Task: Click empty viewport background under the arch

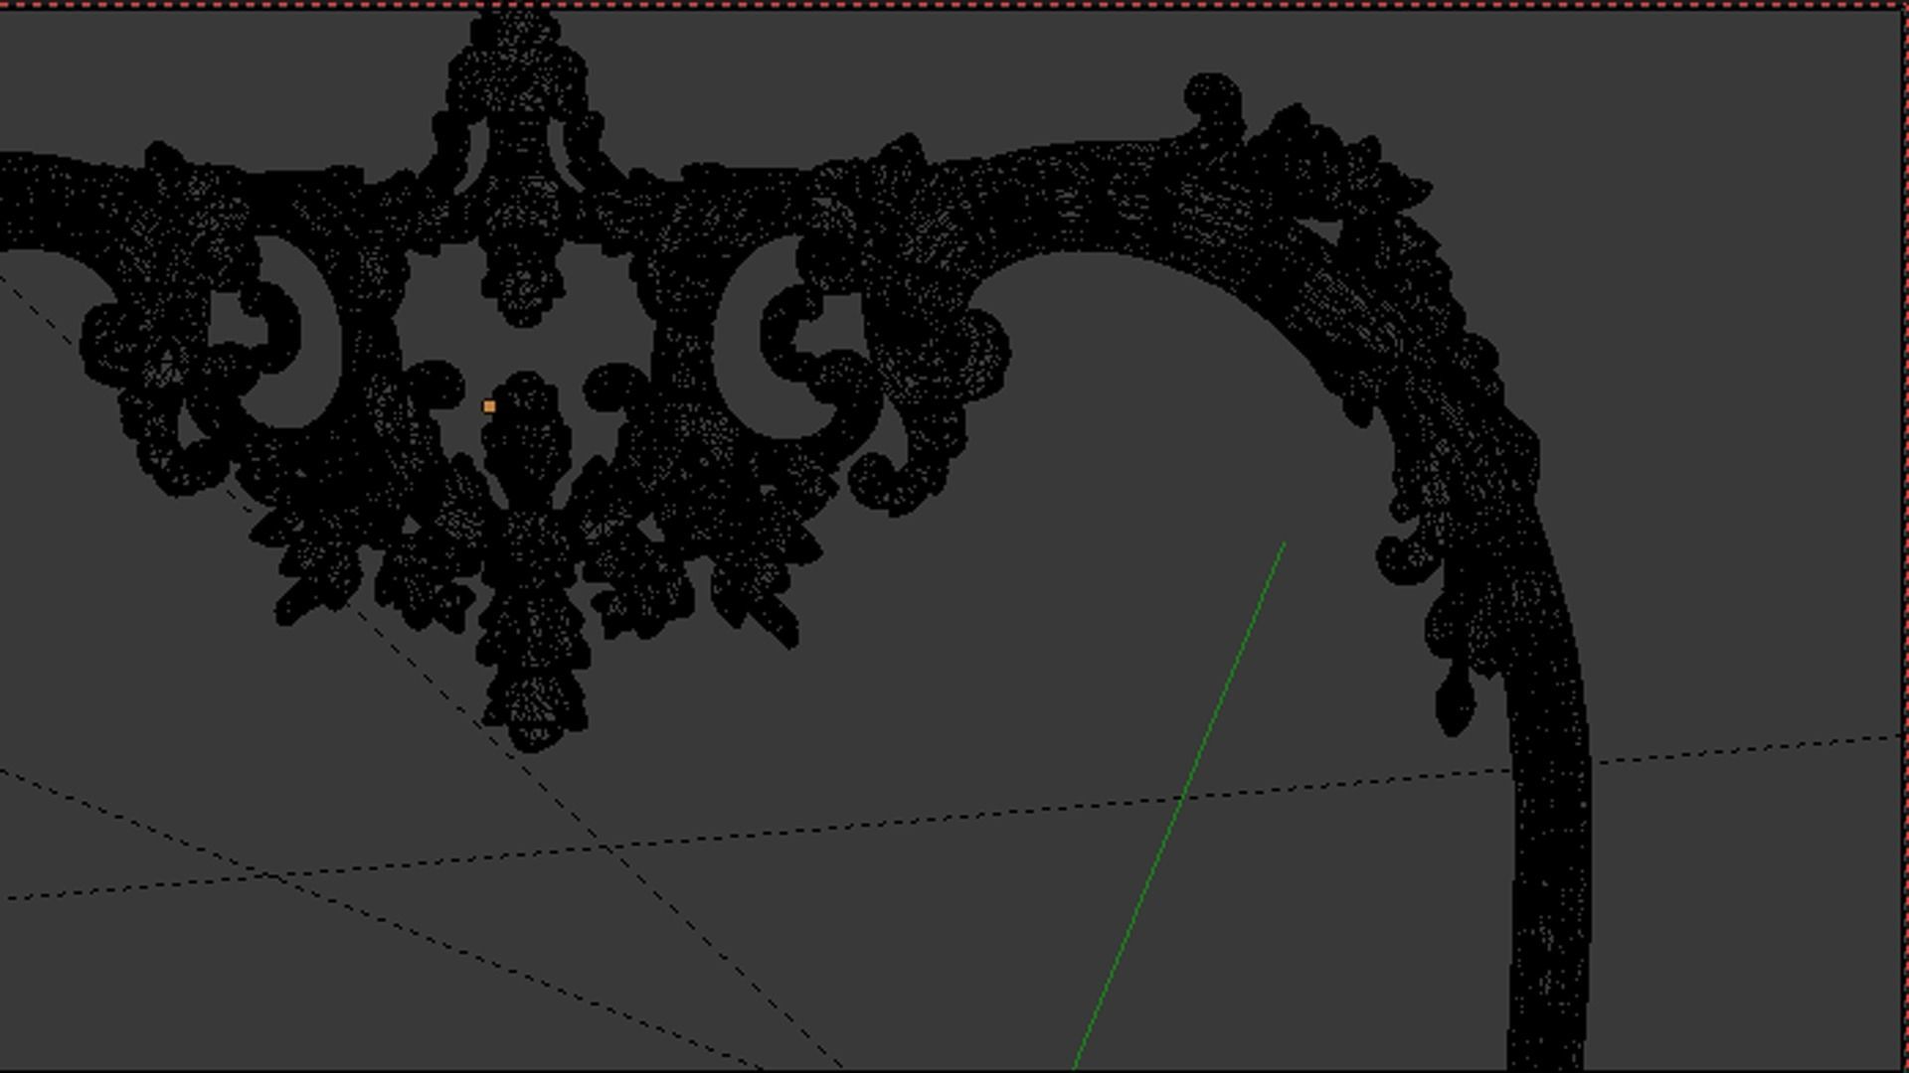Action: 1143,447
